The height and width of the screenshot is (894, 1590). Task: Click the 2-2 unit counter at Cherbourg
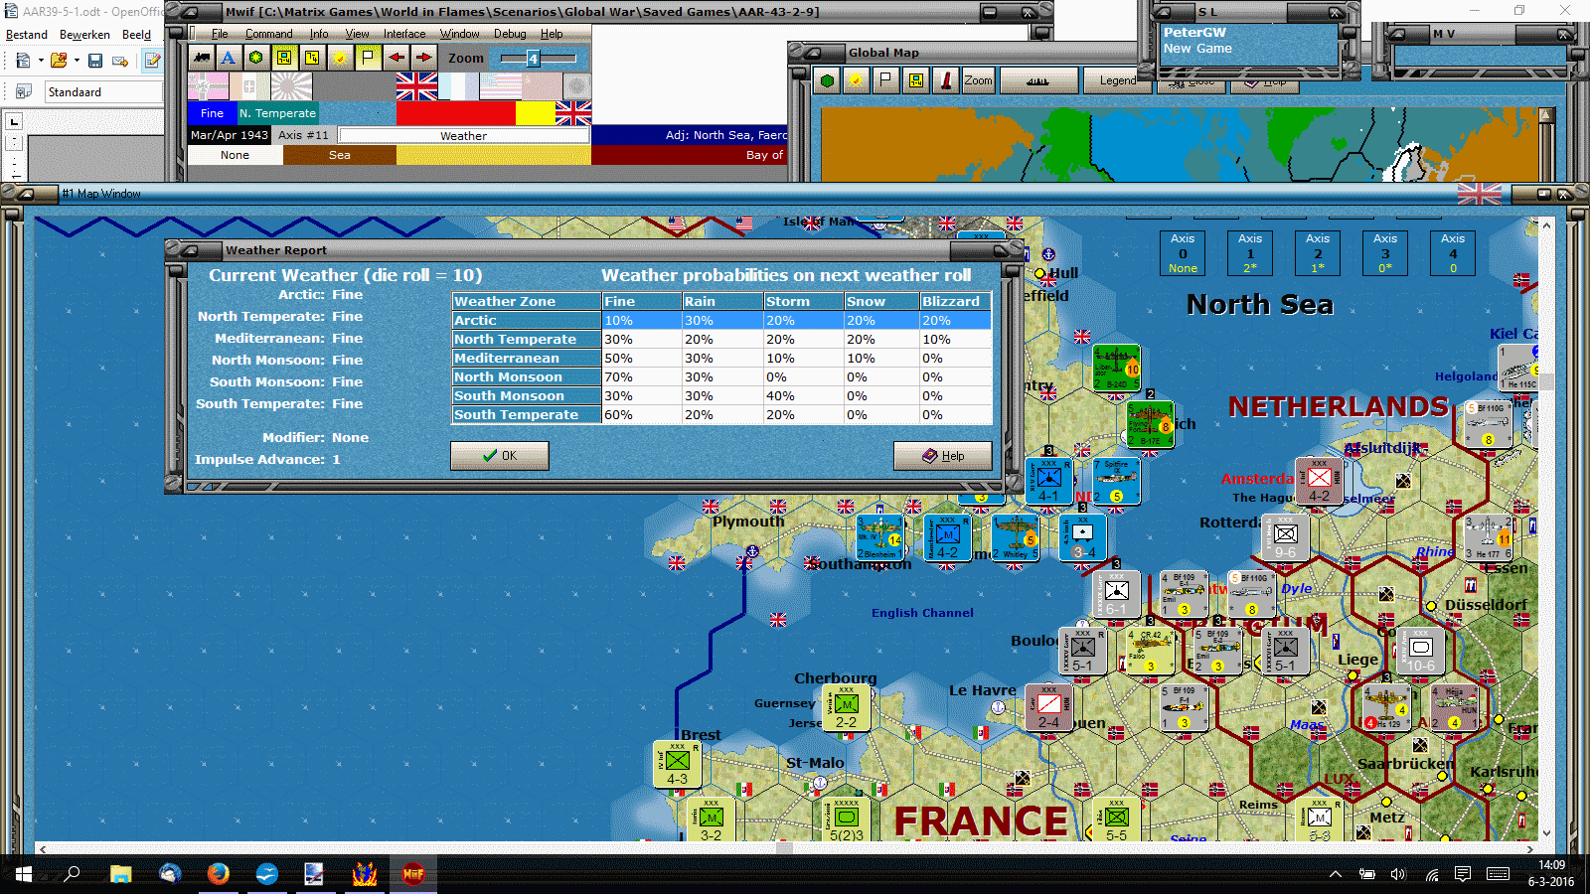coord(847,708)
